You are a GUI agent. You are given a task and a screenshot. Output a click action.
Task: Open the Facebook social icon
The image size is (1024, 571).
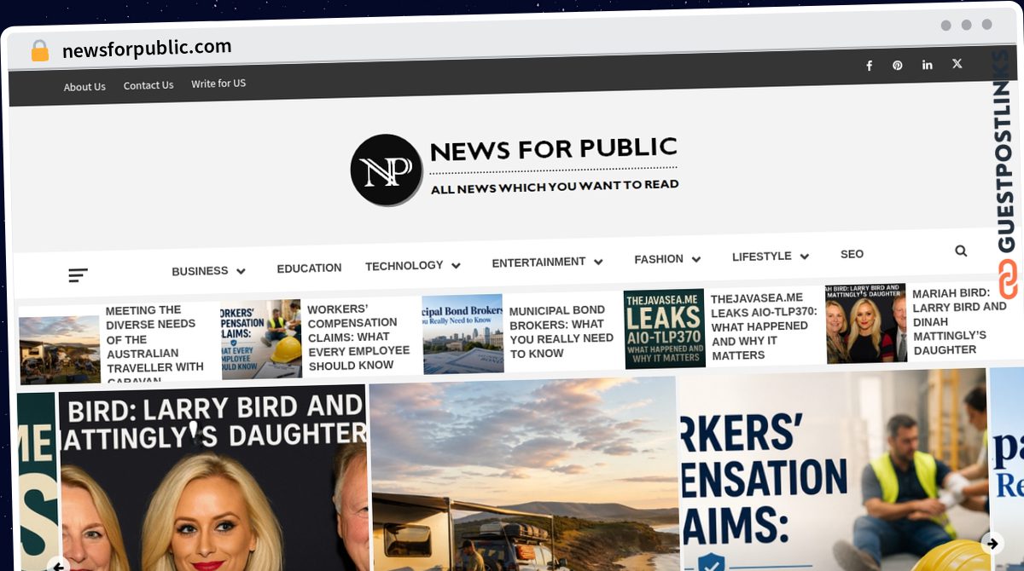pyautogui.click(x=869, y=66)
